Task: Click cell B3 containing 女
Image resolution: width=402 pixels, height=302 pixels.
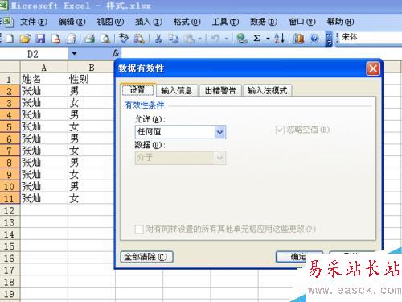Action: coord(92,102)
